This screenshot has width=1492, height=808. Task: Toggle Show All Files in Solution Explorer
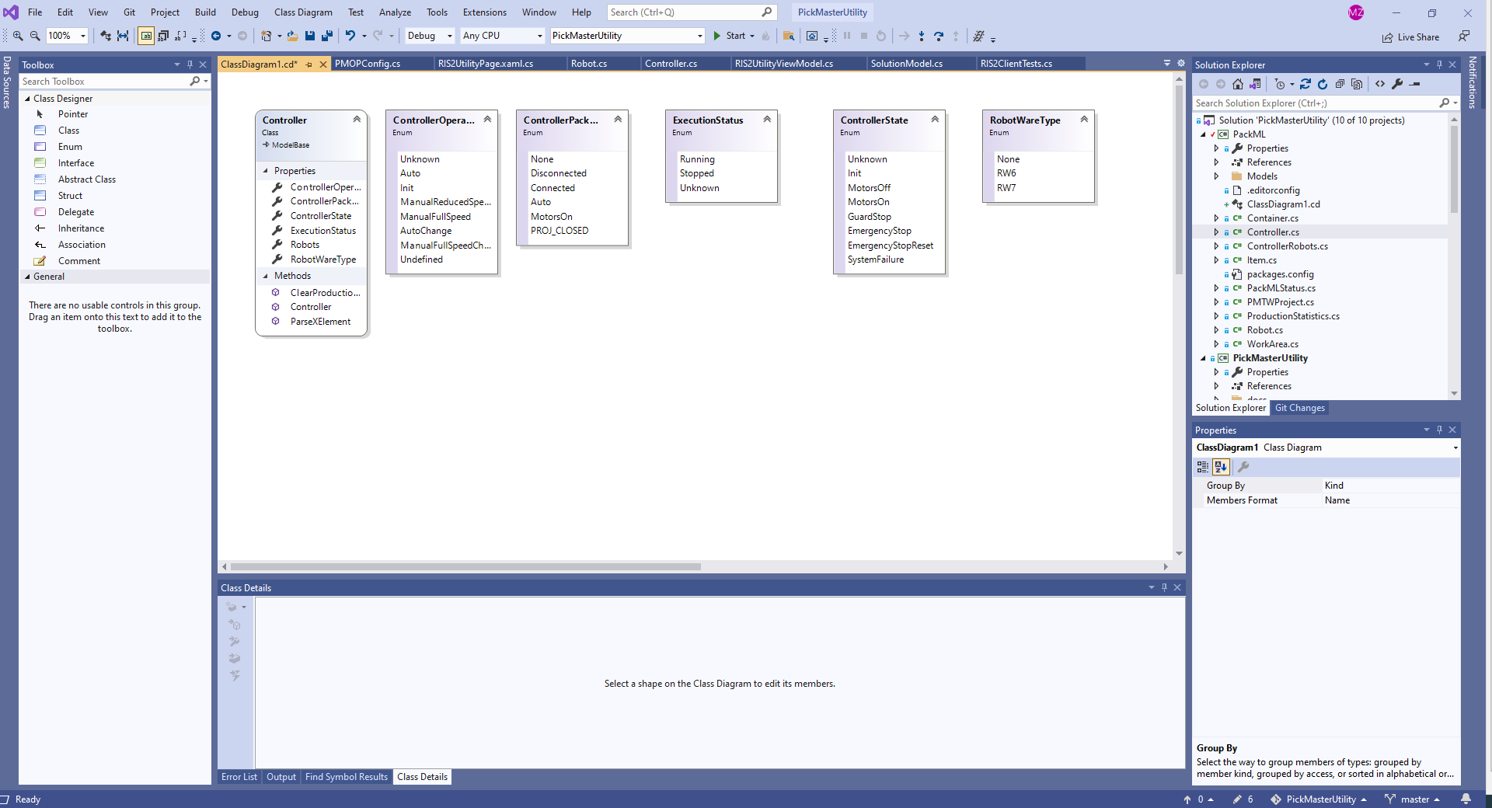coord(1357,84)
